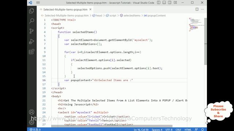Click file name breadcrumb Selected-Multiple-Items-popup.htm
Screen dimensions: 234x131
pyautogui.click(x=67, y=15)
